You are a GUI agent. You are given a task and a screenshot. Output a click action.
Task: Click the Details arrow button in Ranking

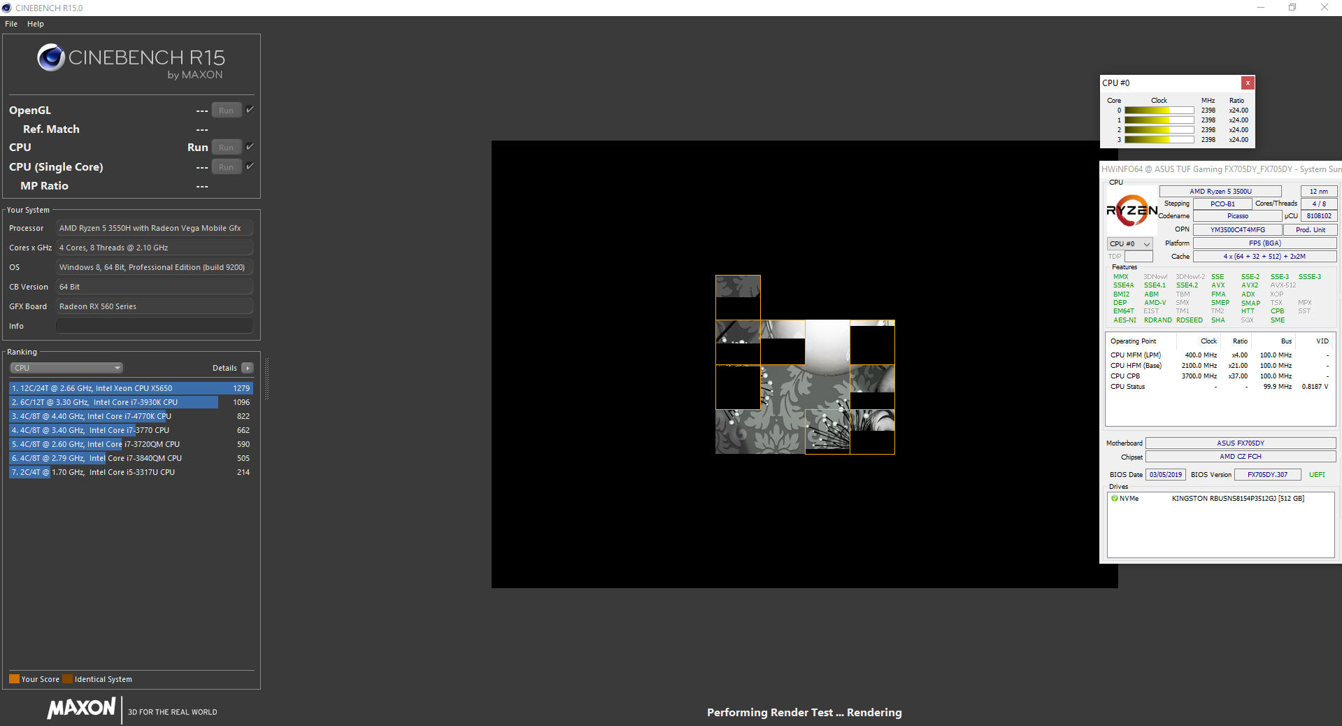(x=248, y=368)
